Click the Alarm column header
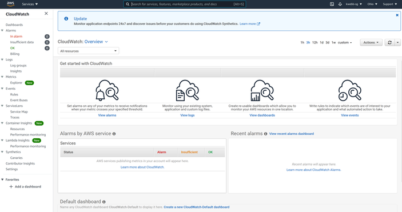 tap(161, 152)
